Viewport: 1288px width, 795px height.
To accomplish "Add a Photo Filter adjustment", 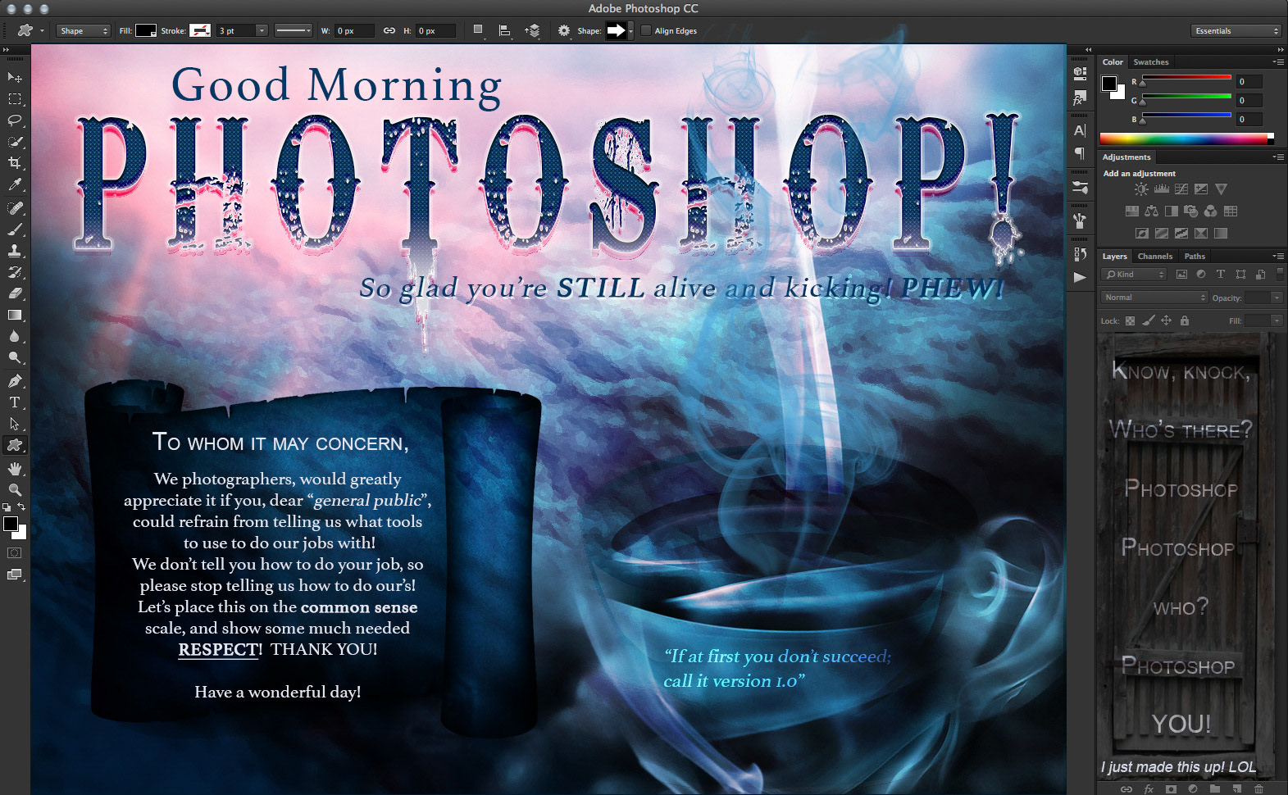I will 1191,211.
